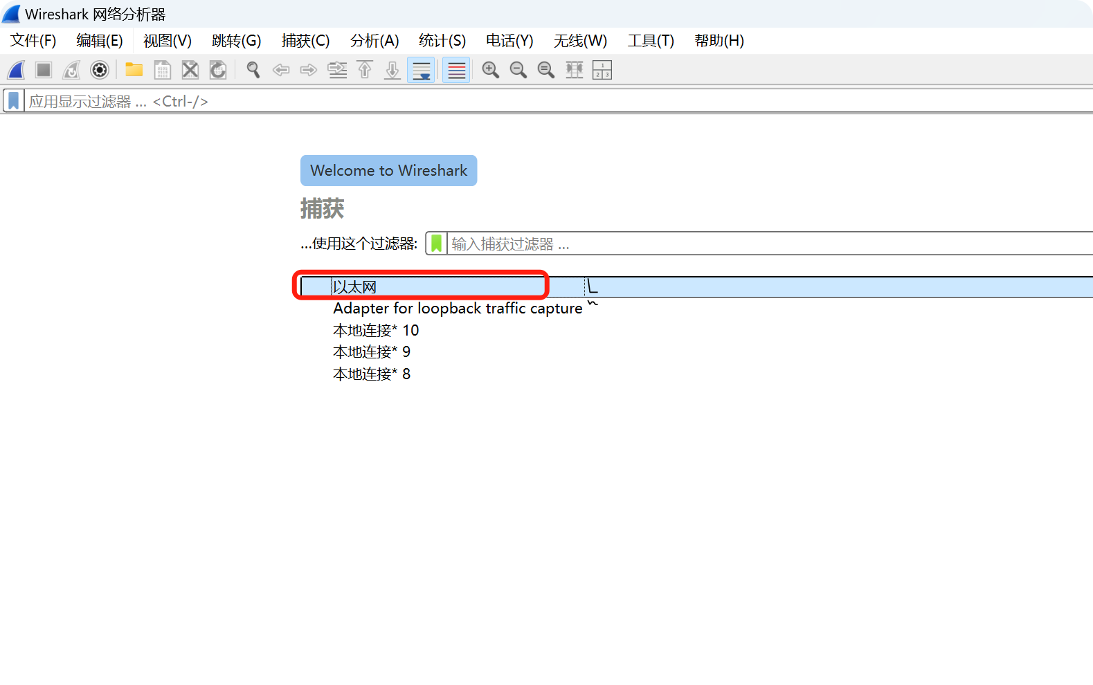Click the stop capture square icon

click(x=44, y=70)
